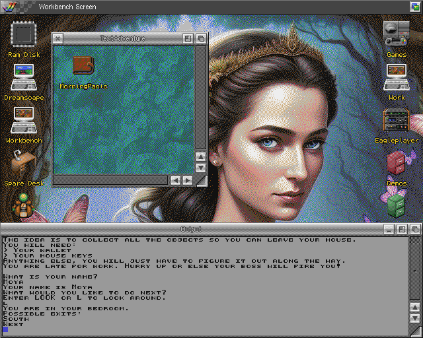
Task: Click Output window scroll up arrow
Action: (x=415, y=307)
